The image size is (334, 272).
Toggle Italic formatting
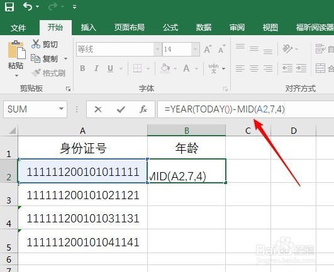point(96,68)
